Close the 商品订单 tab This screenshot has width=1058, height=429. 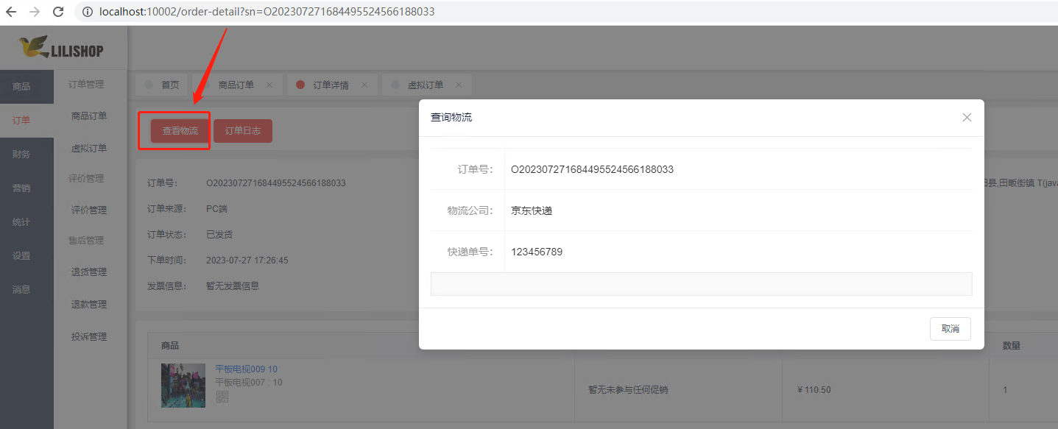click(x=269, y=85)
